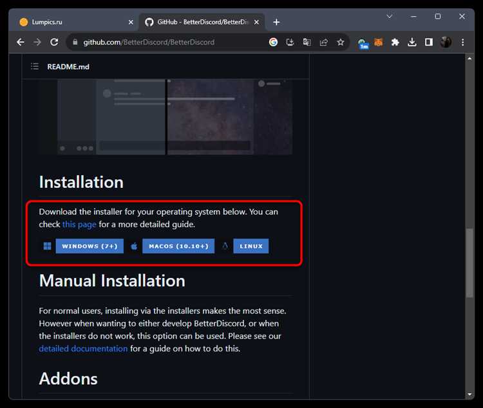The width and height of the screenshot is (483, 408).
Task: Open the tab search chevron
Action: point(390,16)
